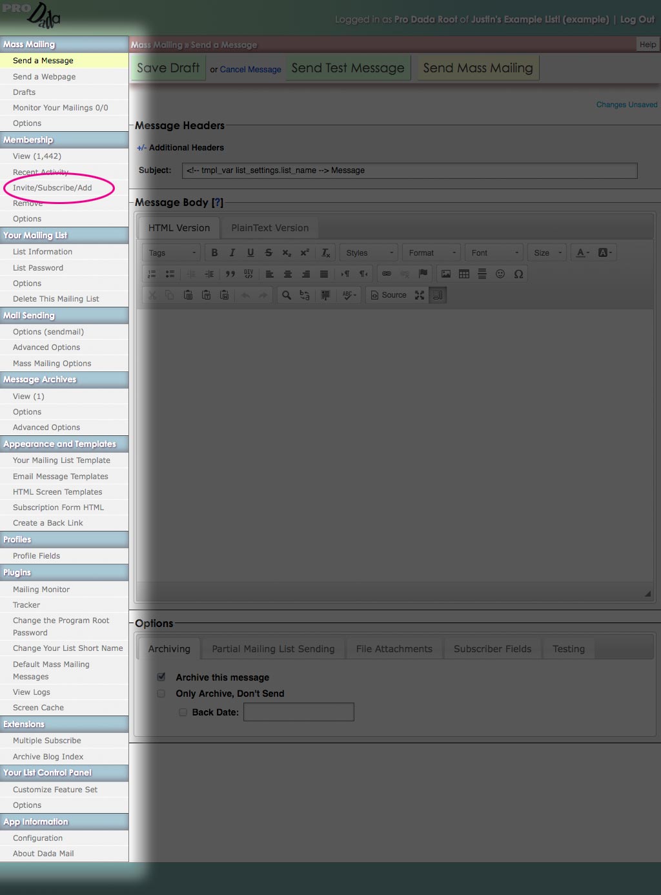Insert a table in the editor

pos(464,274)
